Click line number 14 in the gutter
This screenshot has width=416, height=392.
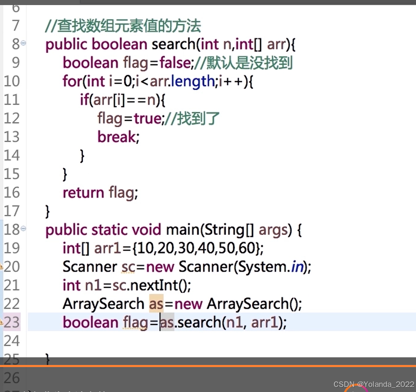[12, 155]
